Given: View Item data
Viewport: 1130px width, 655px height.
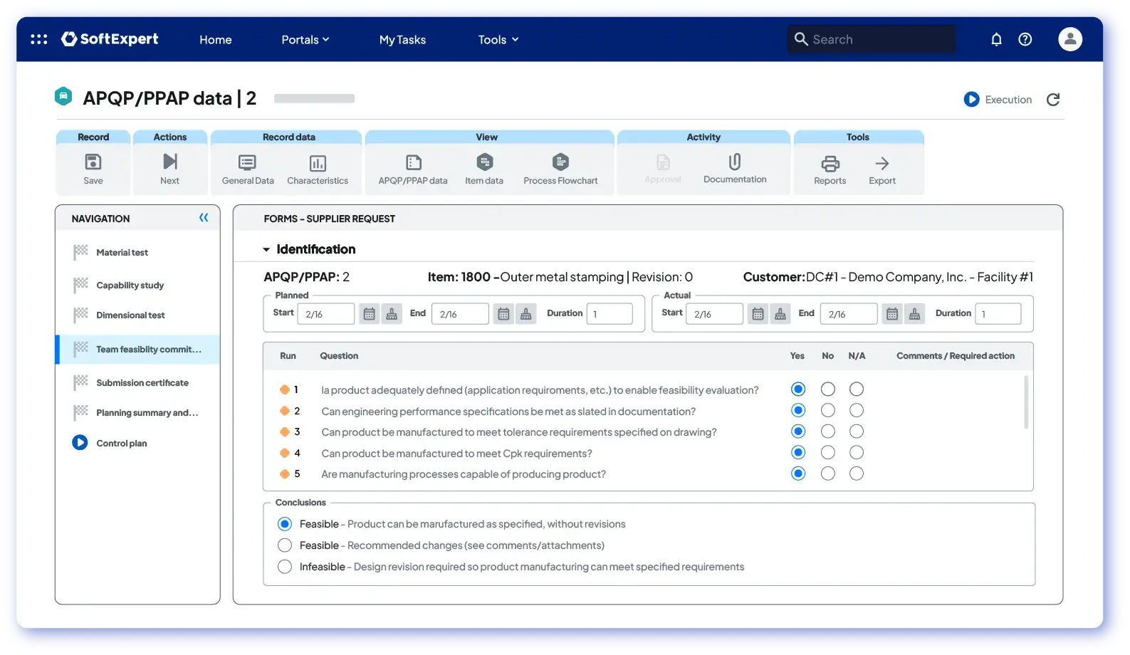Looking at the screenshot, I should point(484,170).
